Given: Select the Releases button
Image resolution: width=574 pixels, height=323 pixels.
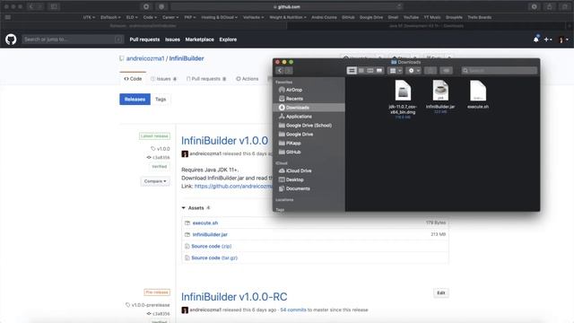Looking at the screenshot, I should (135, 100).
